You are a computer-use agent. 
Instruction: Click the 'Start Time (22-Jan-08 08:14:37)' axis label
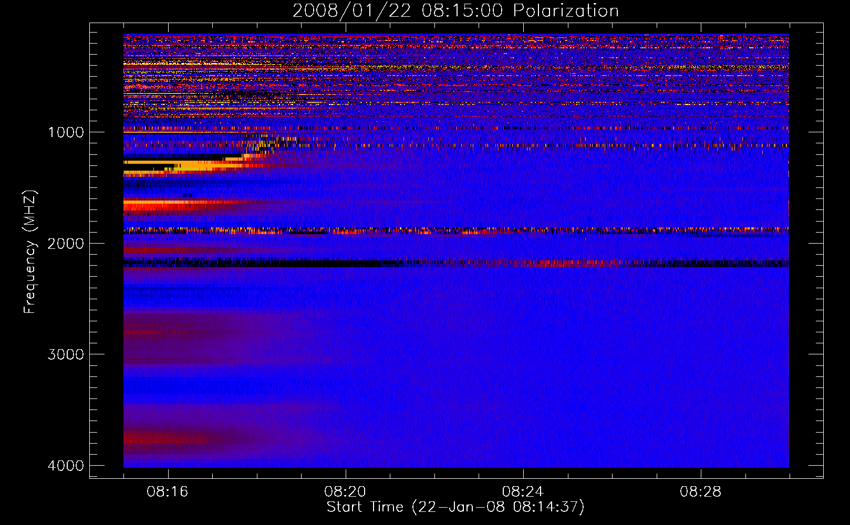(455, 507)
